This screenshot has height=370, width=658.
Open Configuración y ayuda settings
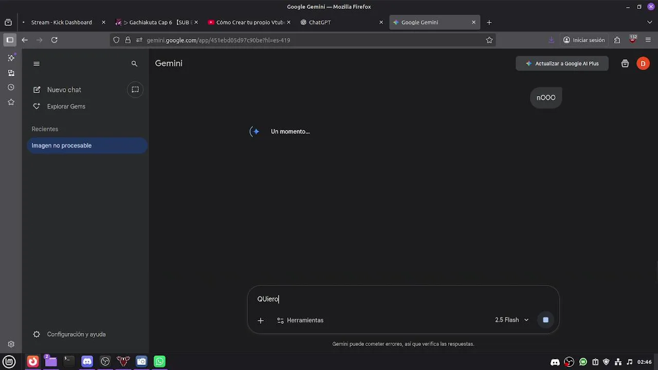[x=69, y=334]
